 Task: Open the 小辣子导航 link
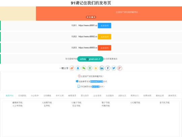(x=77, y=102)
